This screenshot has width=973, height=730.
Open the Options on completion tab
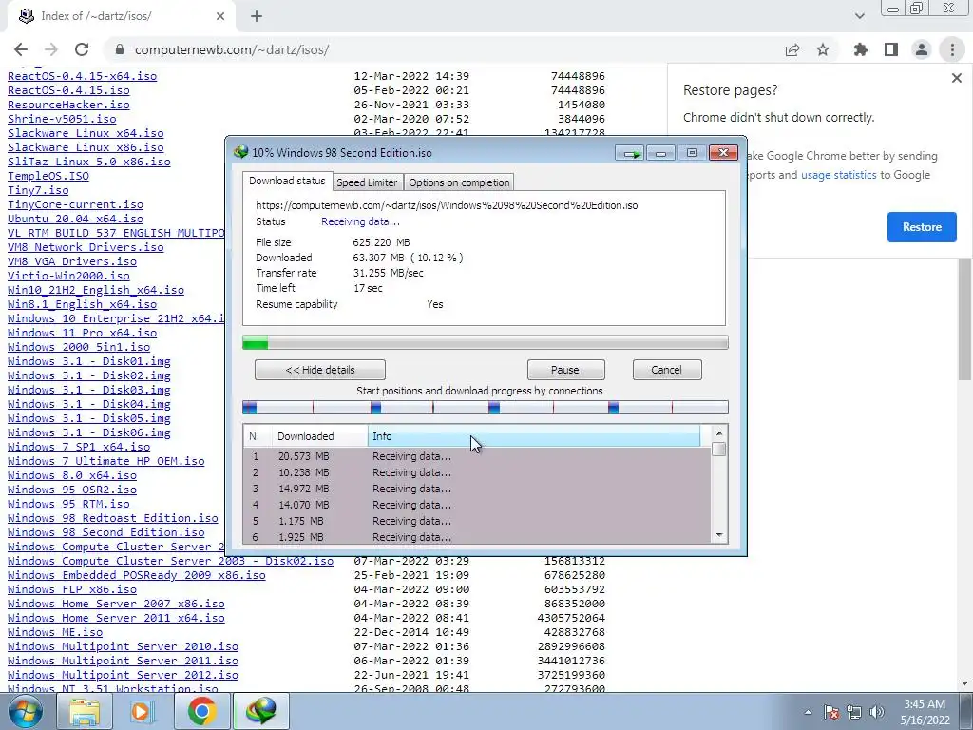coord(459,182)
